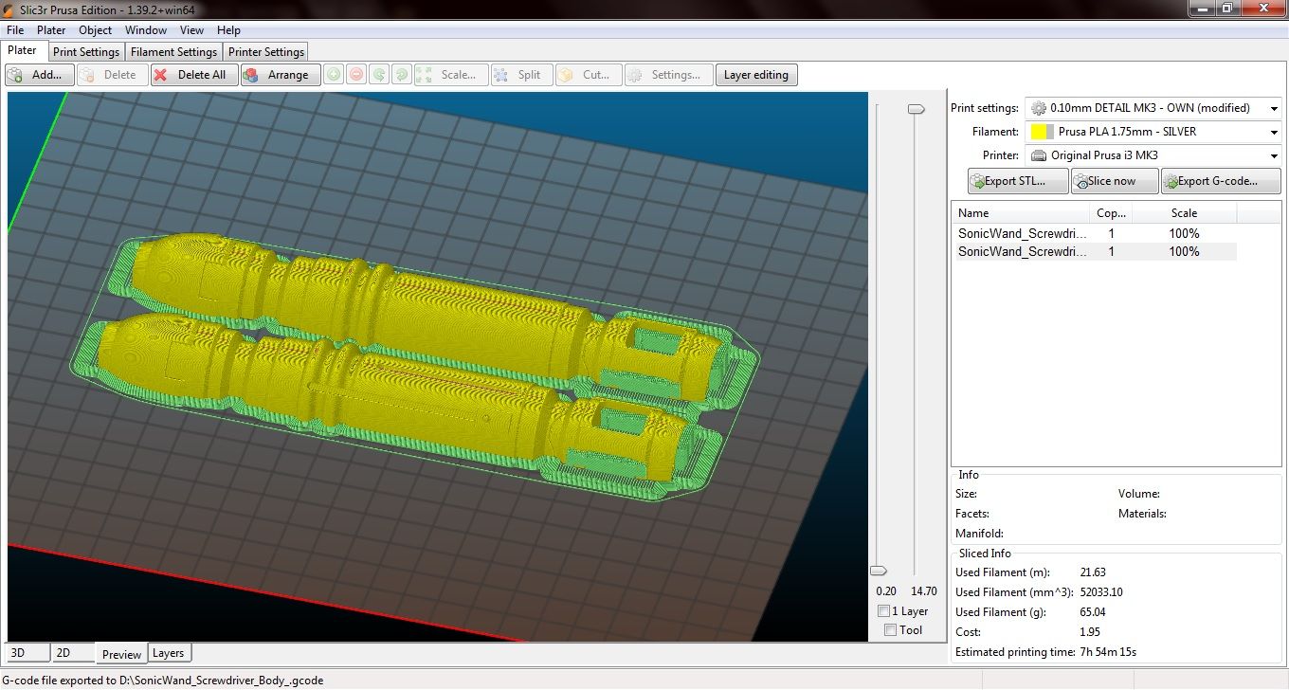Click the Export G-code... button
The height and width of the screenshot is (690, 1289).
1221,181
